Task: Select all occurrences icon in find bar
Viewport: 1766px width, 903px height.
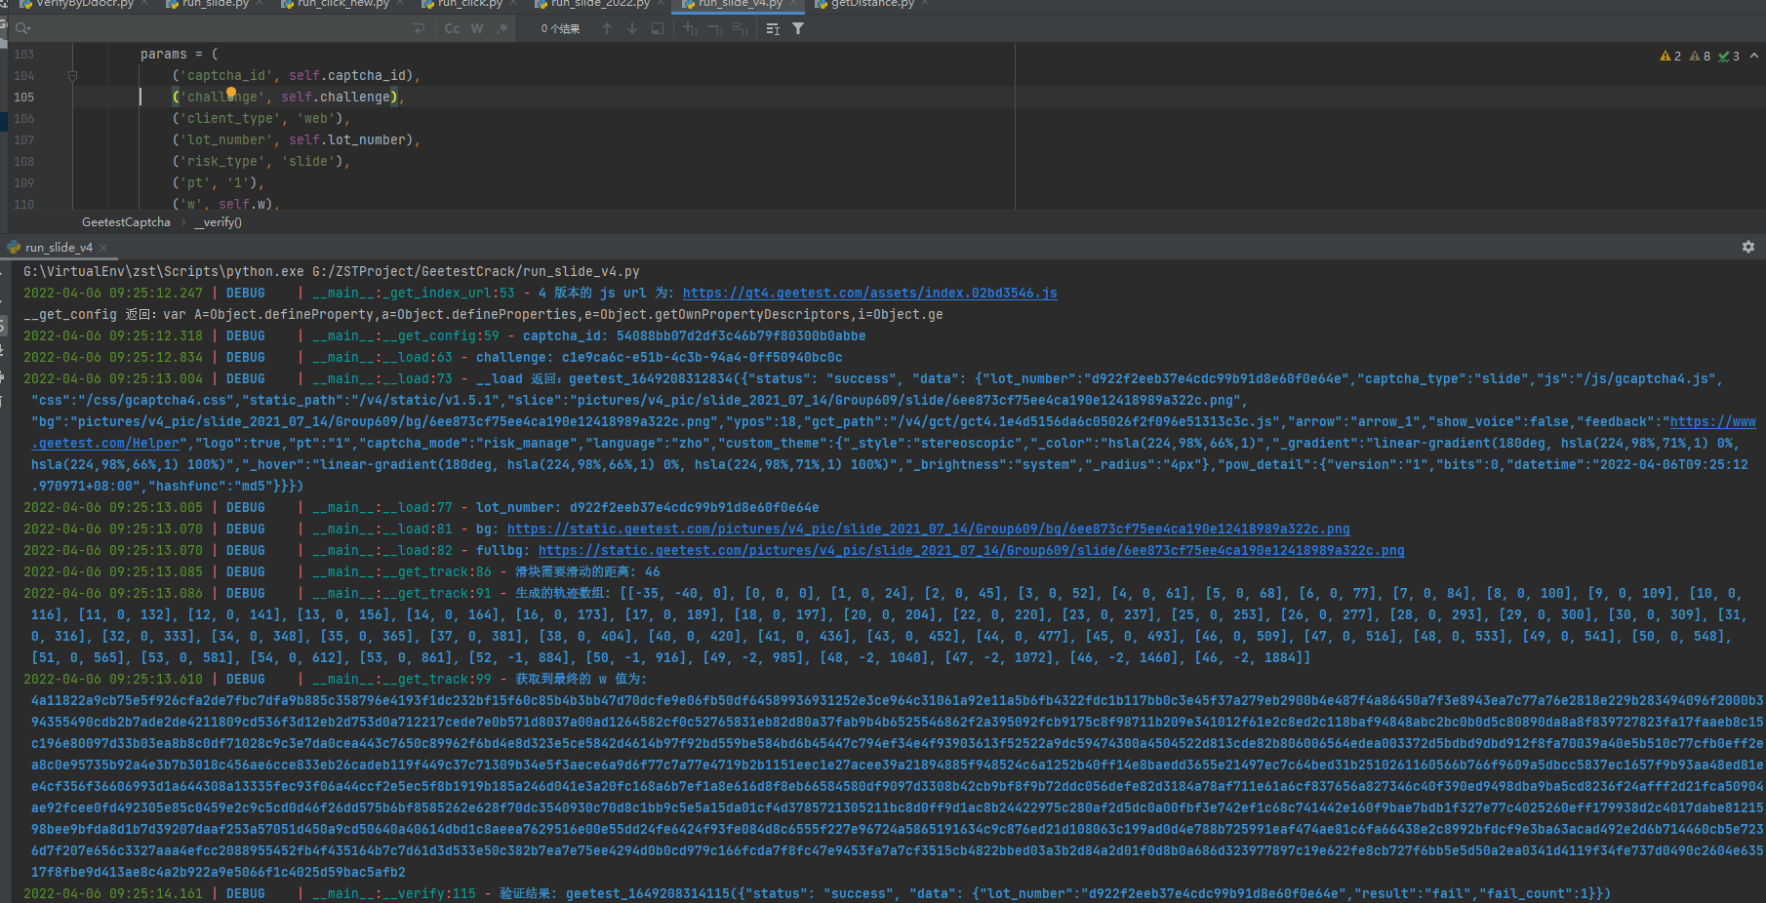Action: (741, 28)
